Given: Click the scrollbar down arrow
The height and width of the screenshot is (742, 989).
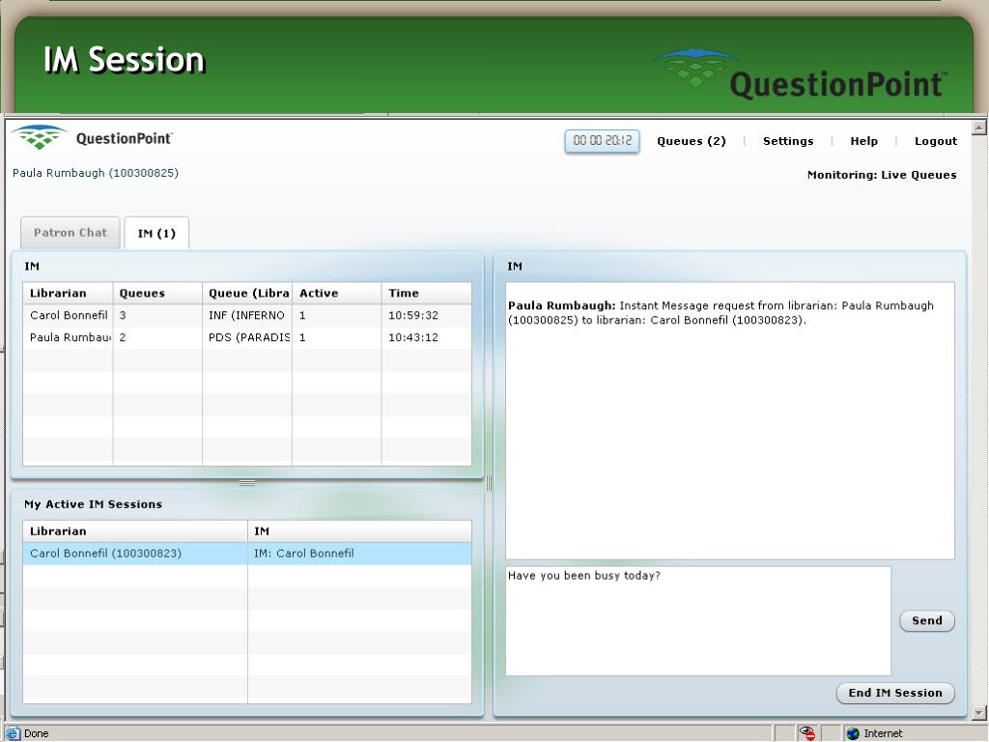Looking at the screenshot, I should [979, 713].
